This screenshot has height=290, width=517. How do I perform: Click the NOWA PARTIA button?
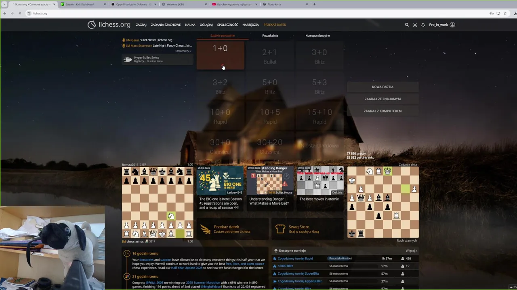click(x=382, y=87)
